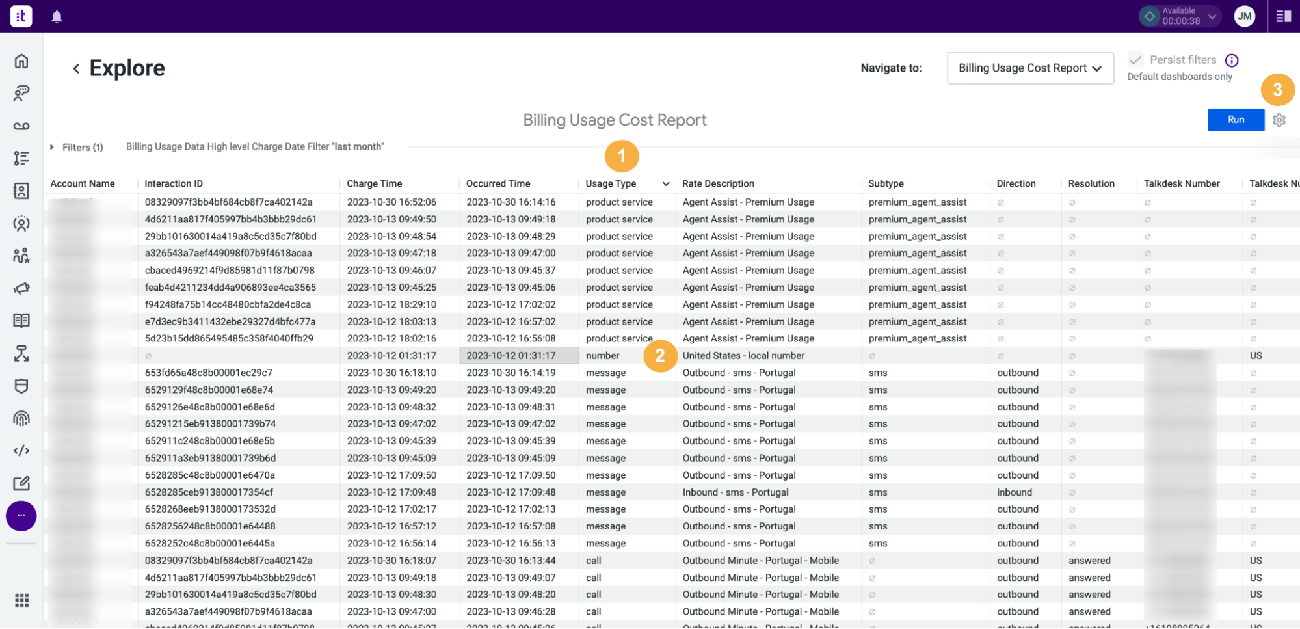Image resolution: width=1300 pixels, height=629 pixels.
Task: Toggle the Persist filters checkbox
Action: pyautogui.click(x=1135, y=59)
